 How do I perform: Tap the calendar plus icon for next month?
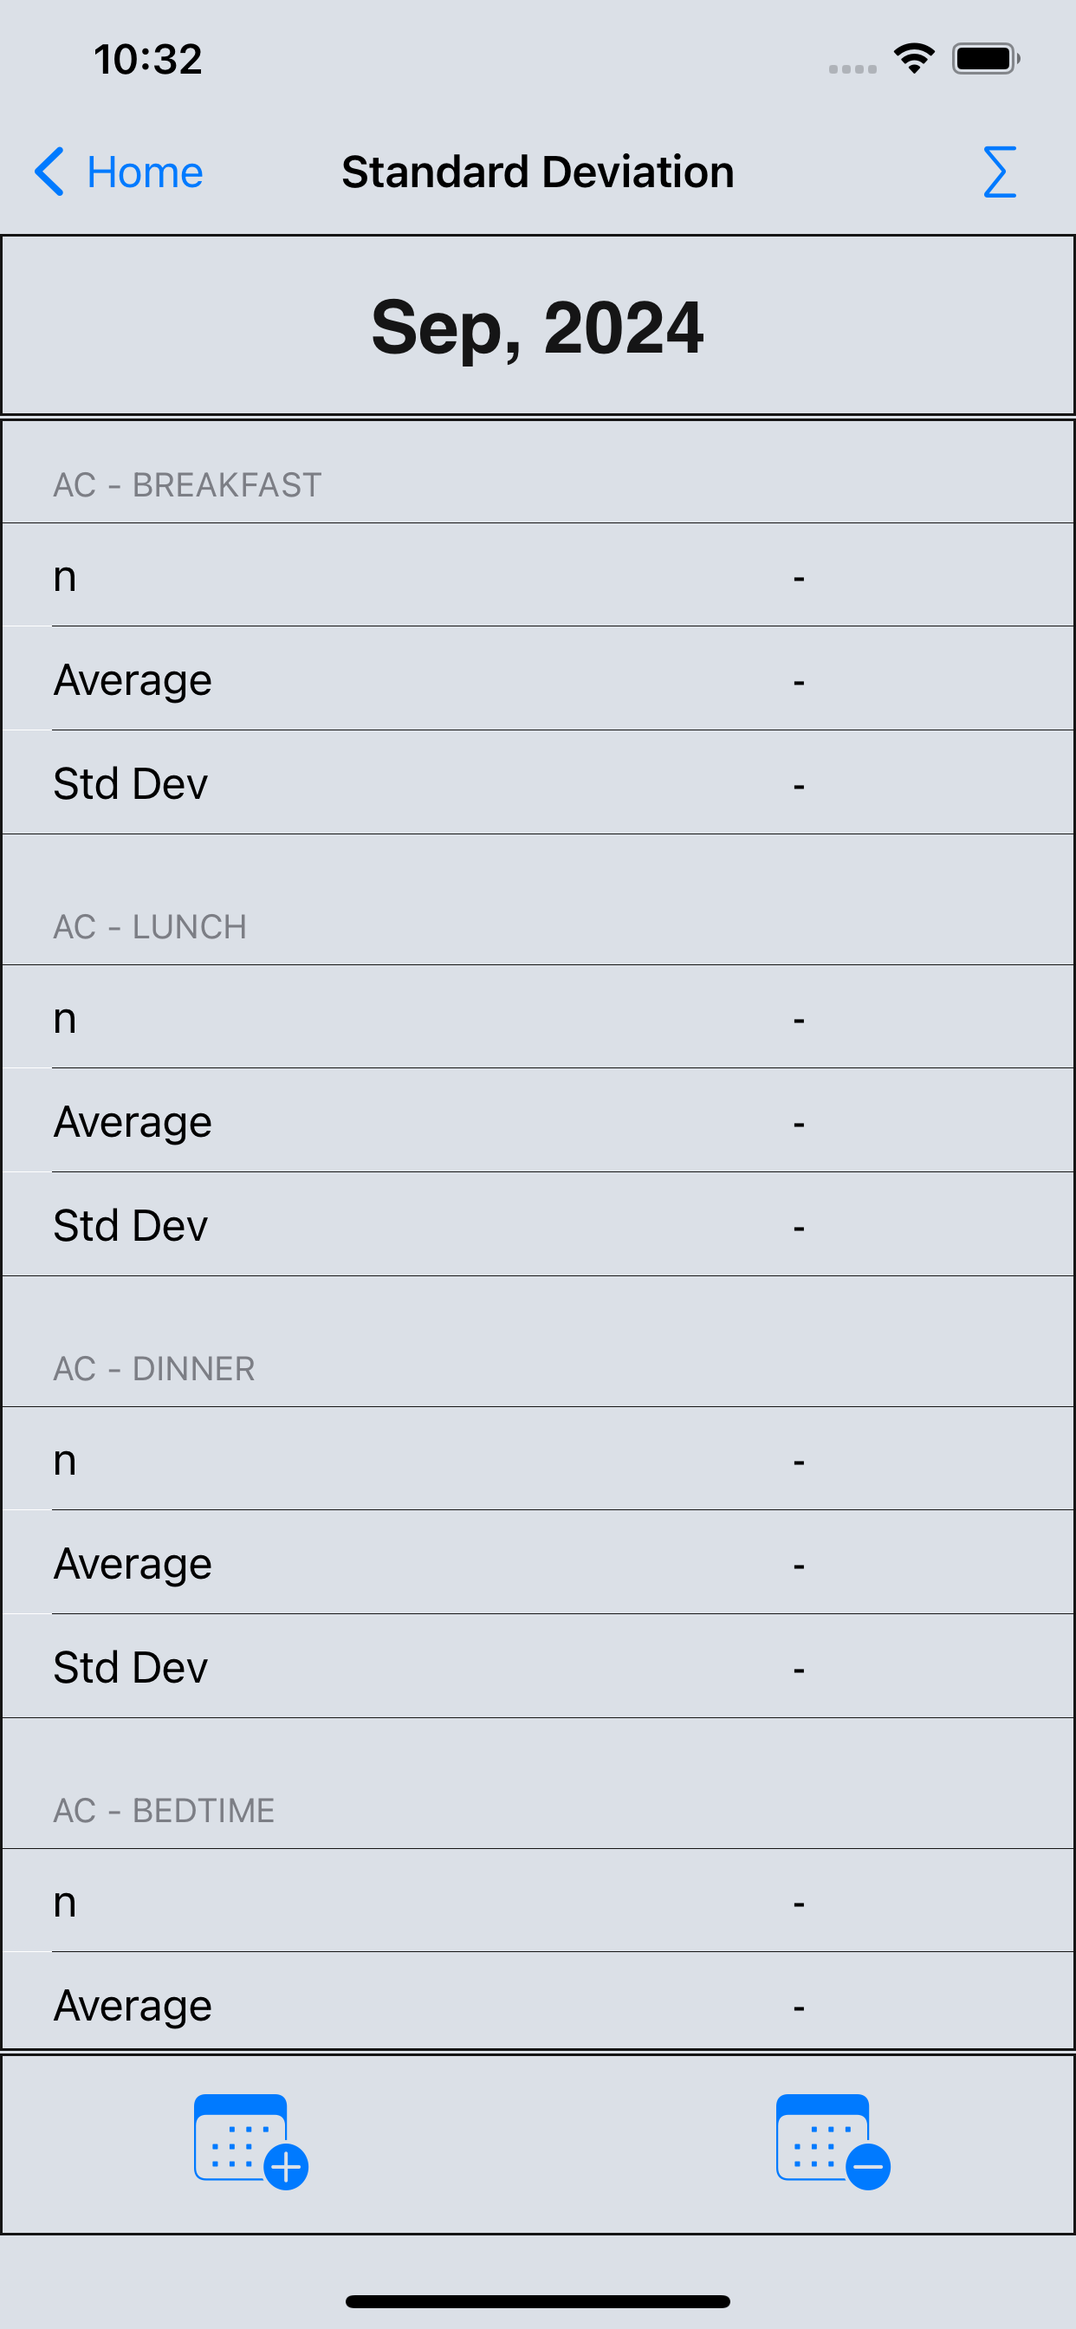(x=251, y=2142)
